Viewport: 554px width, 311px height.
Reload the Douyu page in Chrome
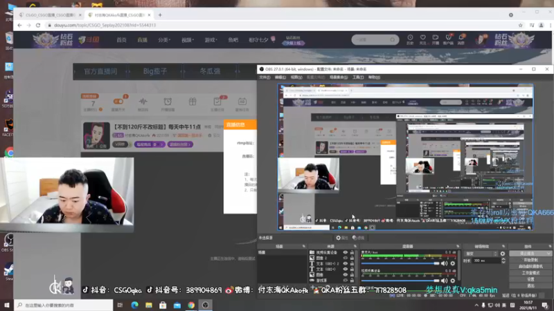pyautogui.click(x=38, y=26)
